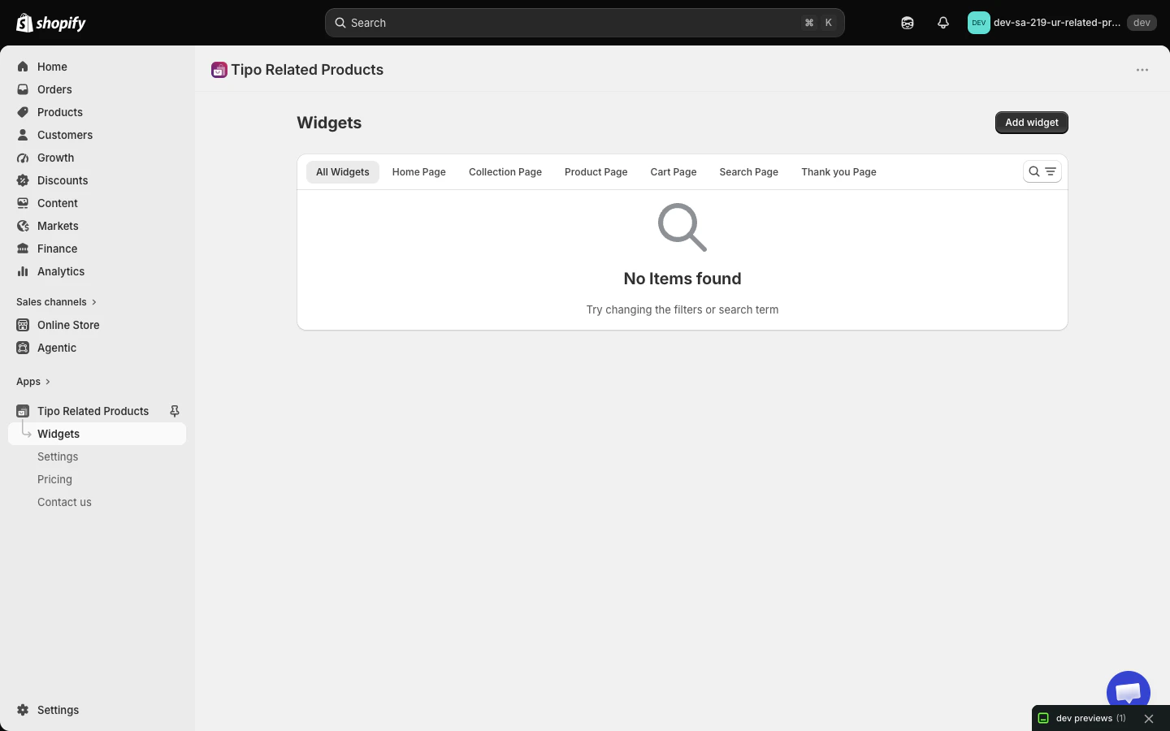Click the Markets label in sidebar
1170x731 pixels.
pyautogui.click(x=58, y=226)
